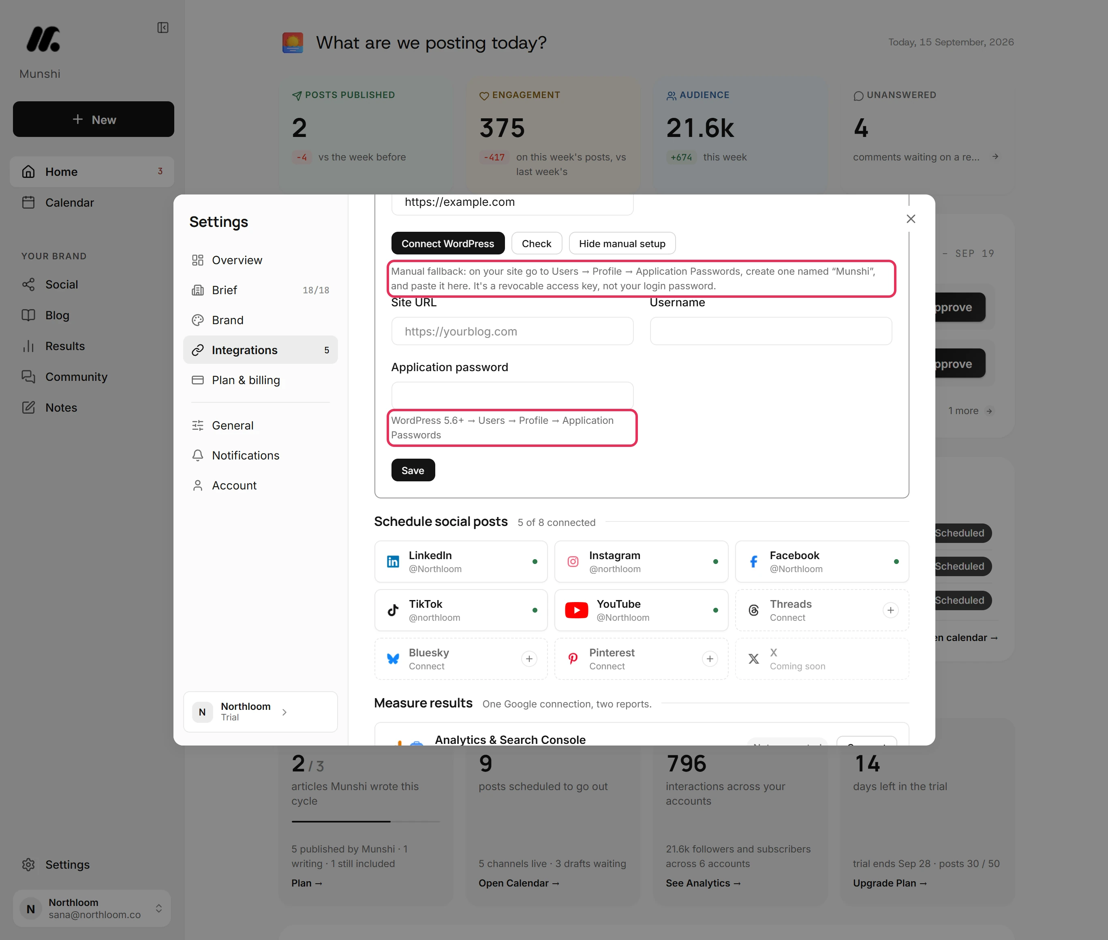Open unanswered comments arrow
The width and height of the screenshot is (1108, 940).
[x=995, y=157]
